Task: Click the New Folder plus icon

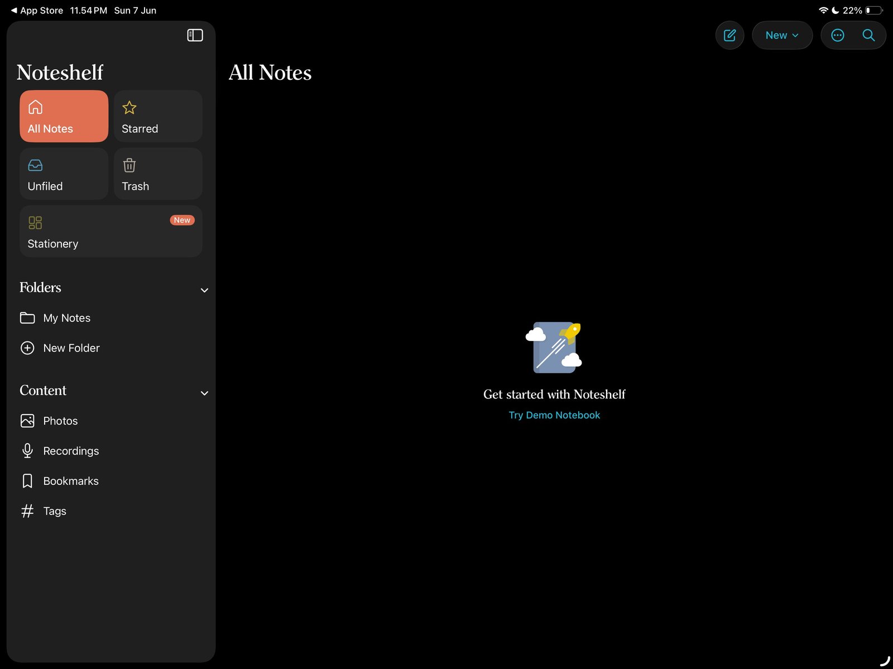Action: click(27, 348)
